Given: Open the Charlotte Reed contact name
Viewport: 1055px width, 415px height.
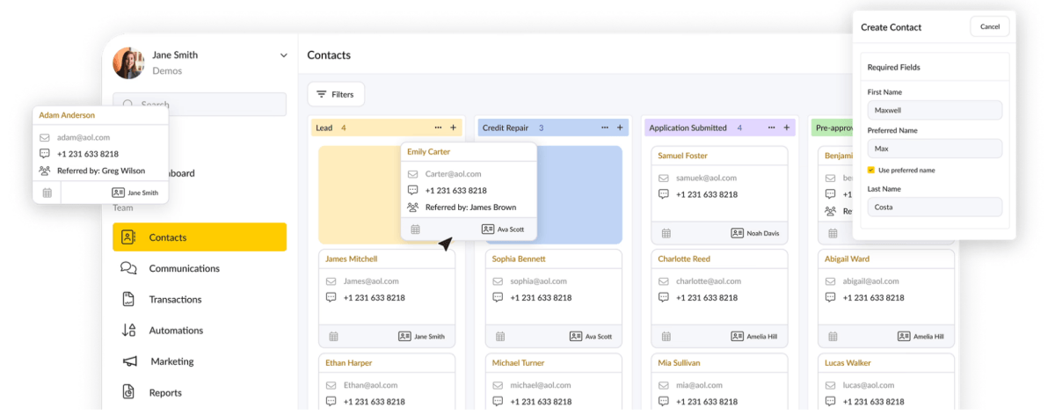Looking at the screenshot, I should coord(684,259).
